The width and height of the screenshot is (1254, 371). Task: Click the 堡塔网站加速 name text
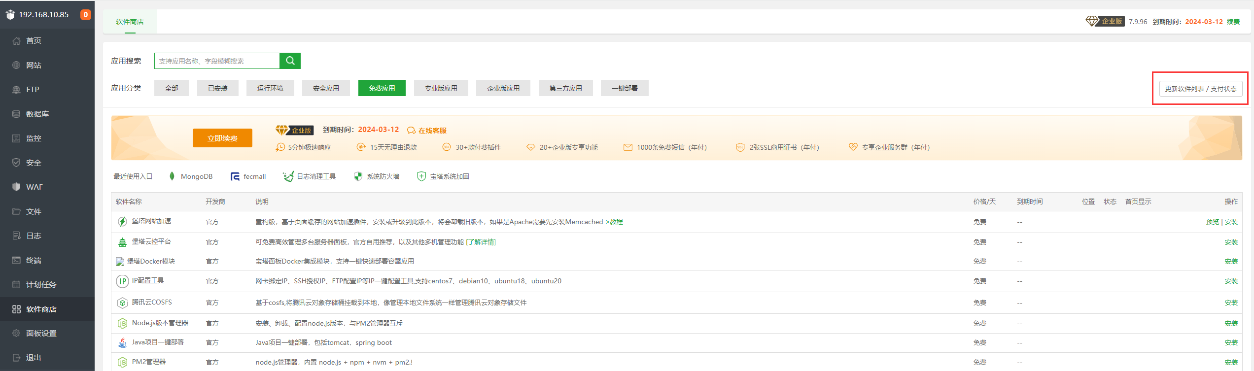[151, 221]
